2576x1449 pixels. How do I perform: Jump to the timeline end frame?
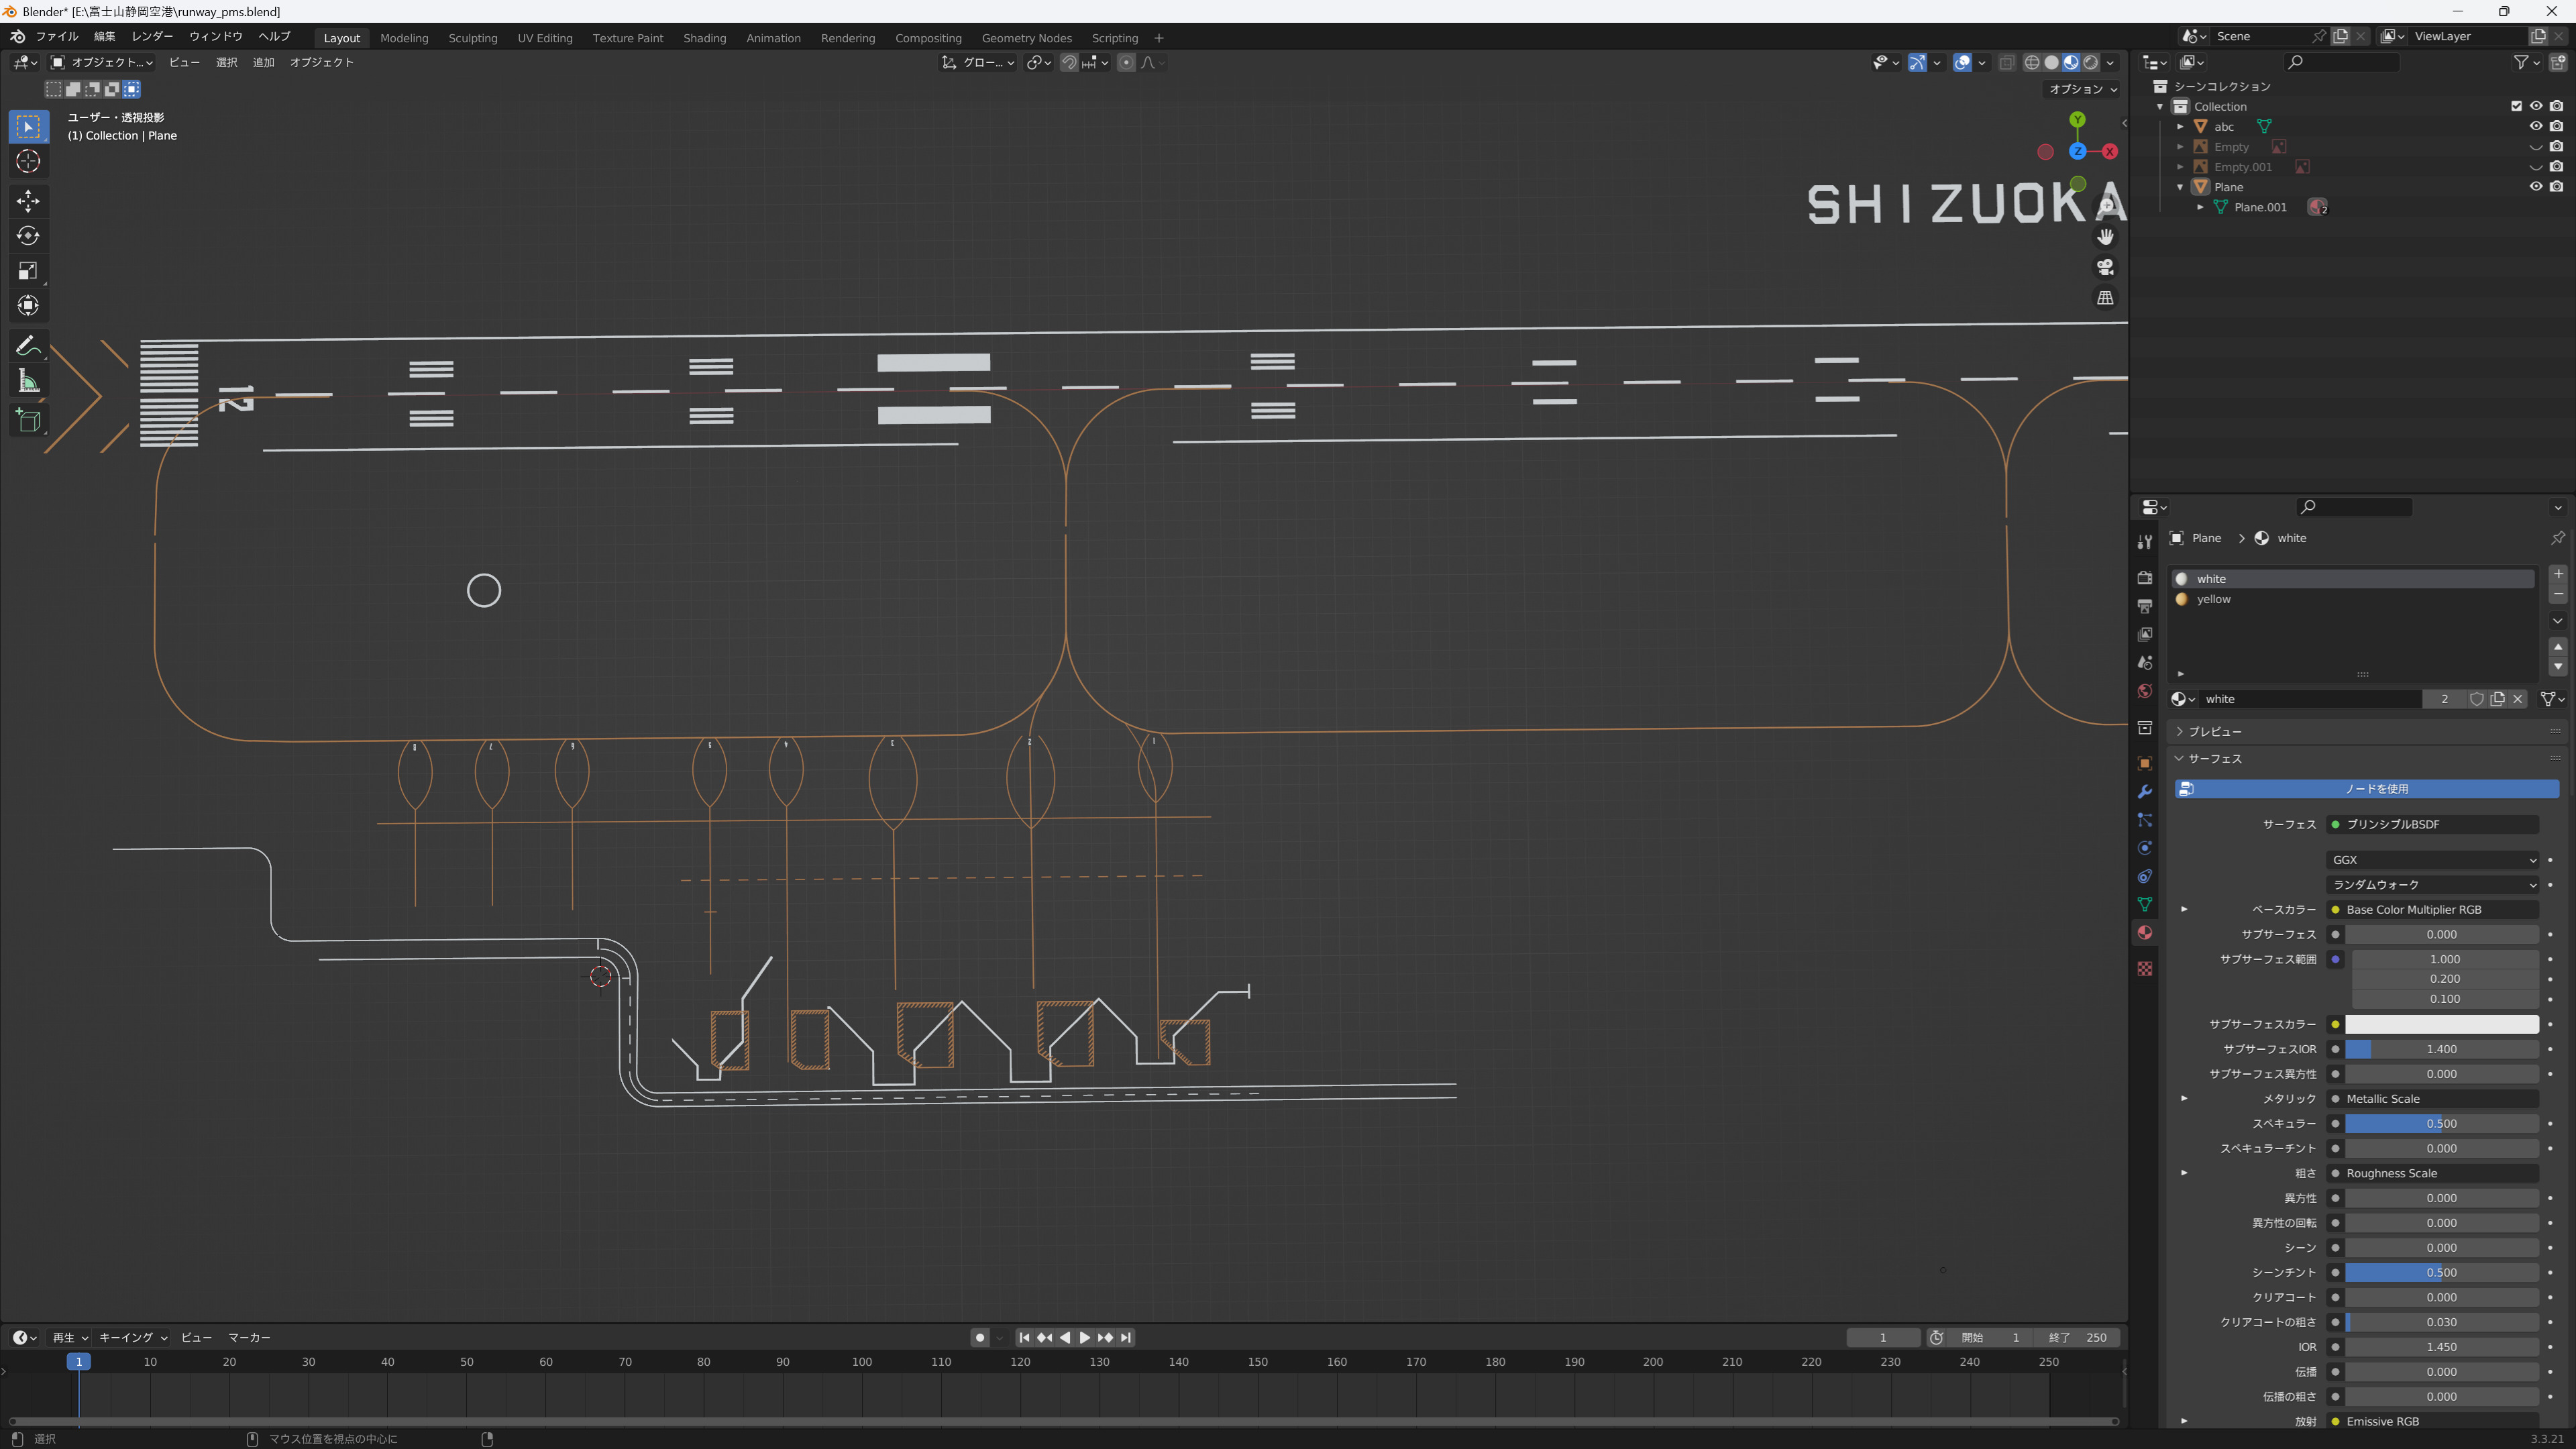pyautogui.click(x=1126, y=1338)
